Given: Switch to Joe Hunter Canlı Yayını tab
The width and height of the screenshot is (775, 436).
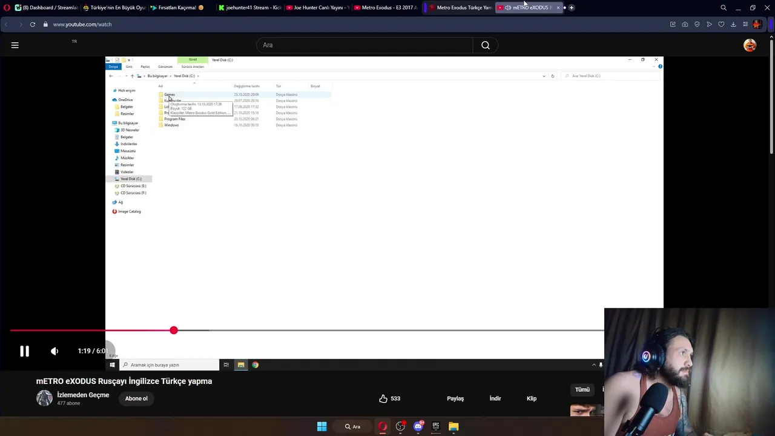Looking at the screenshot, I should (x=317, y=7).
